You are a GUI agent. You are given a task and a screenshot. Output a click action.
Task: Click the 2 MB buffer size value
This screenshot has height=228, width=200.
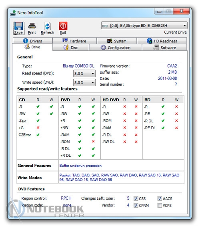tap(172, 72)
